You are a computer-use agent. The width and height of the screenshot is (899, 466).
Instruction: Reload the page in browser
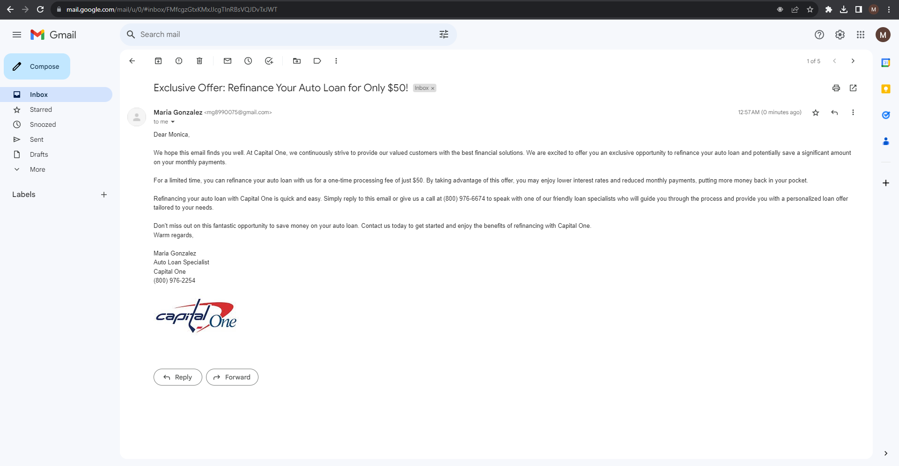(x=40, y=9)
